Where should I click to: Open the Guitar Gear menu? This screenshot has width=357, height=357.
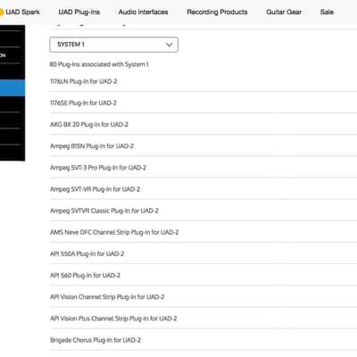284,12
